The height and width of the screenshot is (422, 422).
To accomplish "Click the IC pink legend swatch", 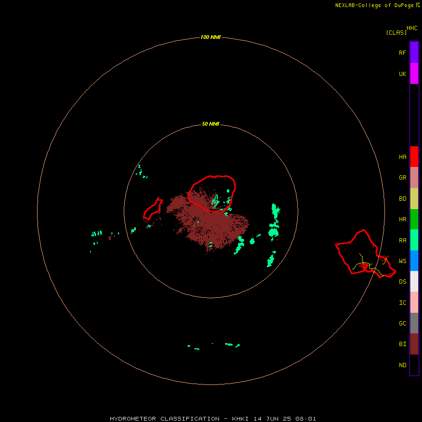I will coord(414,302).
